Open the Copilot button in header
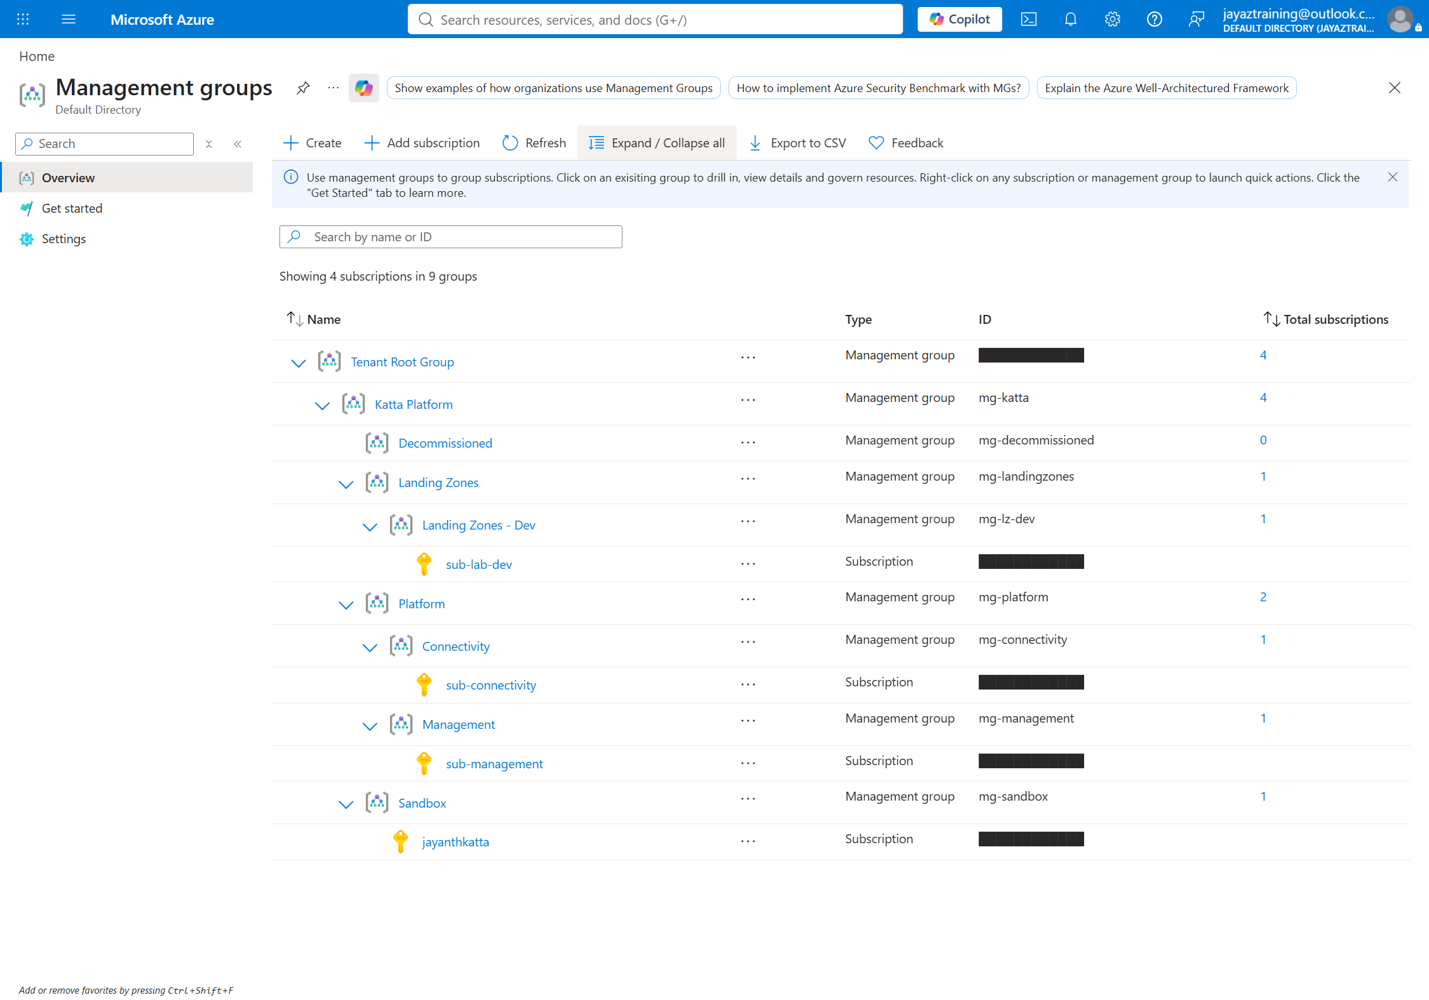 coord(959,19)
